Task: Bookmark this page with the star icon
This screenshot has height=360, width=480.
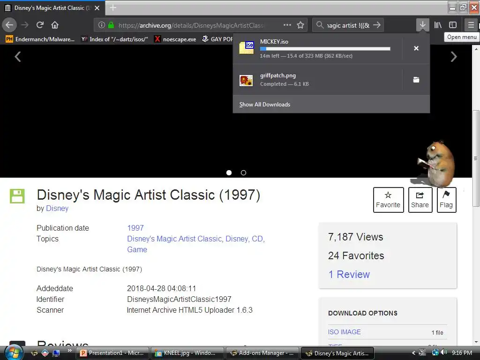Action: pos(300,25)
